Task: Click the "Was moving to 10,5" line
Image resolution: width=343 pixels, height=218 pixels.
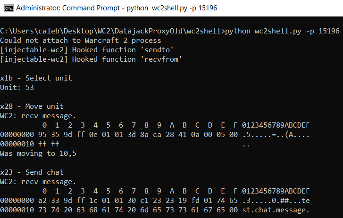Action: tap(38, 153)
